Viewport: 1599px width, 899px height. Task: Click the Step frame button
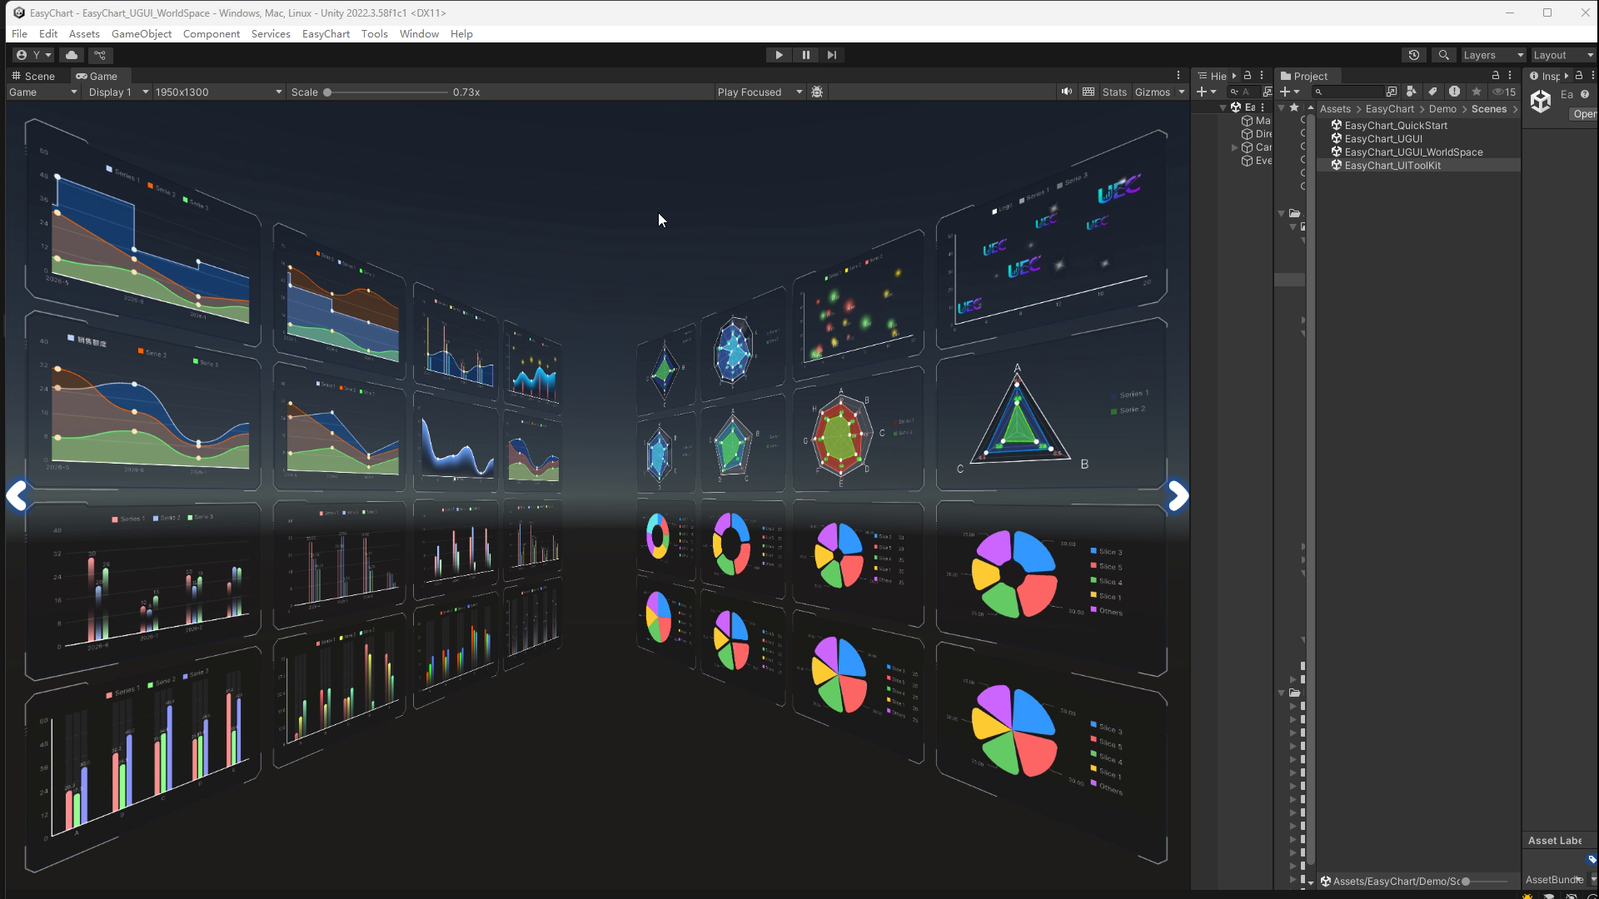pyautogui.click(x=831, y=55)
